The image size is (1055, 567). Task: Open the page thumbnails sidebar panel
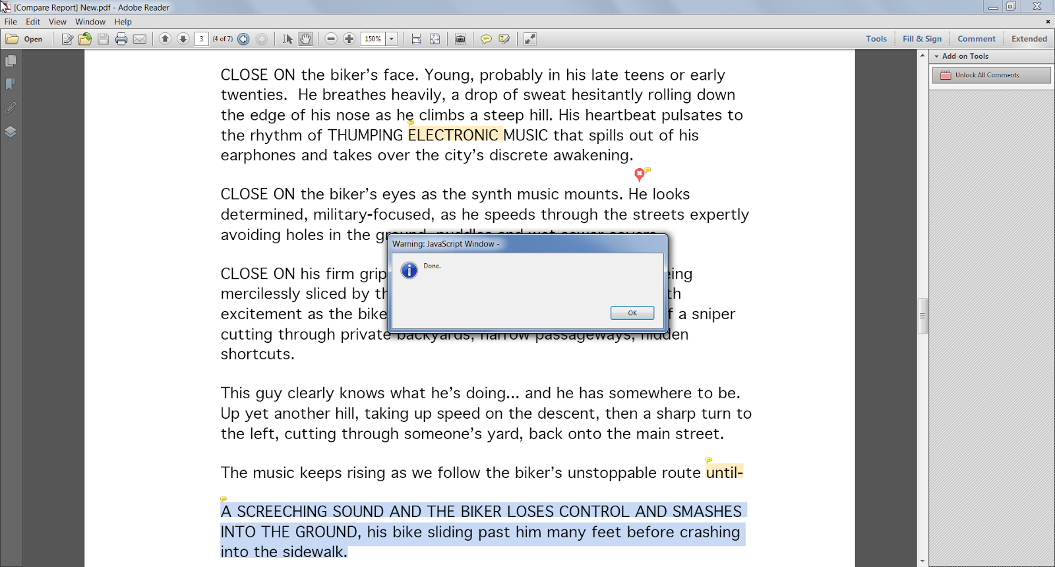[11, 61]
